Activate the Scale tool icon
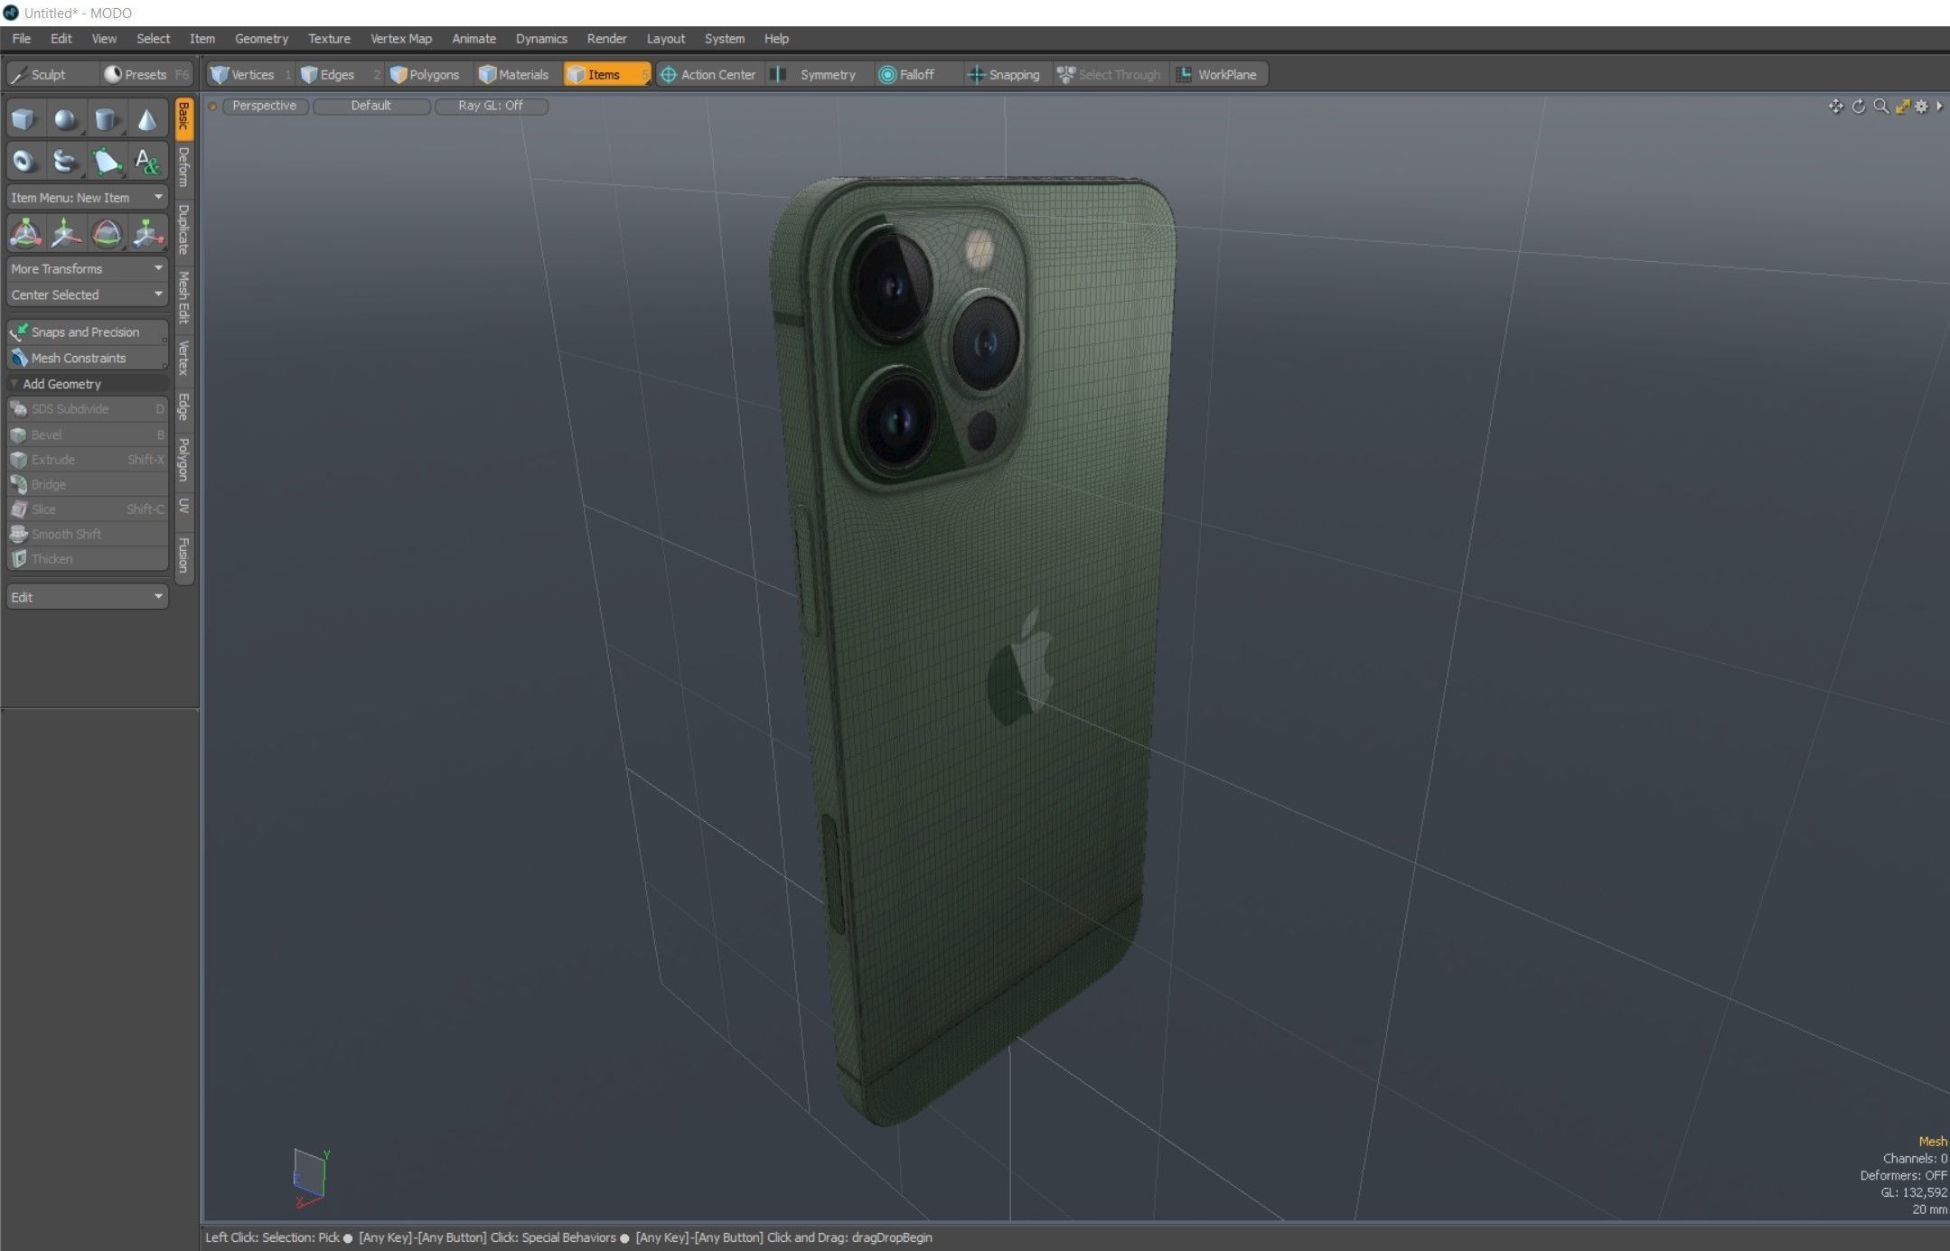The image size is (1950, 1251). tap(146, 234)
